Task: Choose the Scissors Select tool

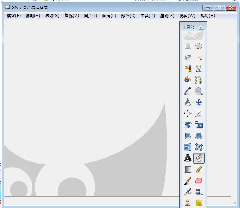Action: tap(199, 69)
